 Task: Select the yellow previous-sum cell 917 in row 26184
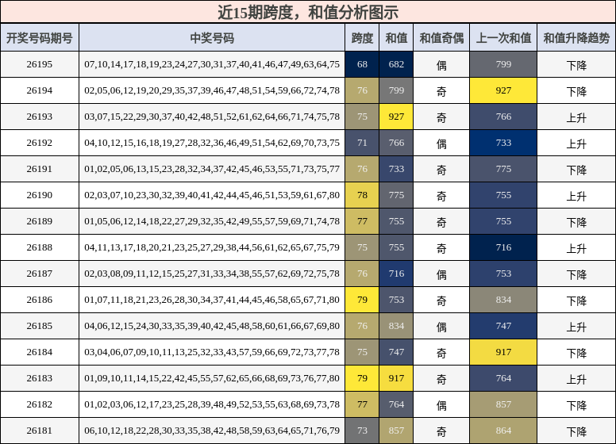click(503, 352)
